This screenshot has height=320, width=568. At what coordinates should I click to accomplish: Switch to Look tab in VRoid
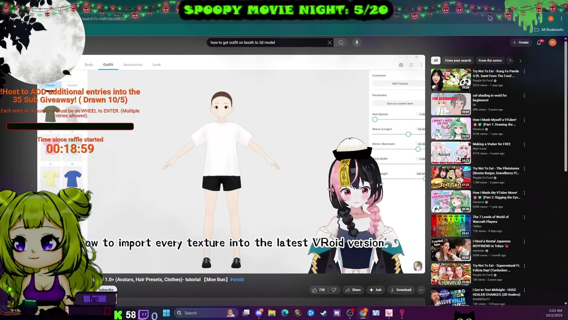[157, 64]
